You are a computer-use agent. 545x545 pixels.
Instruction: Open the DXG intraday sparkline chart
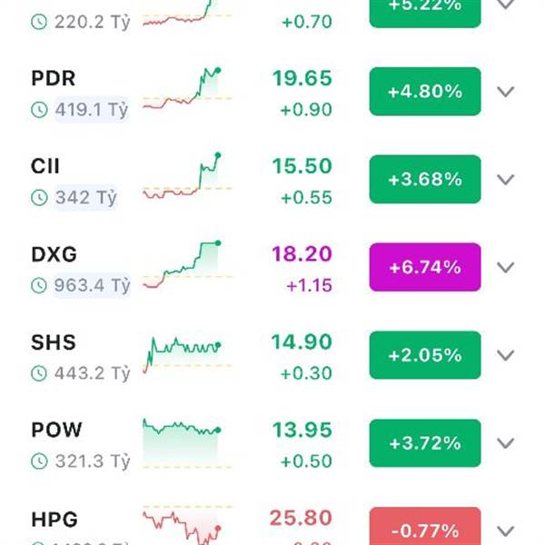pyautogui.click(x=187, y=265)
